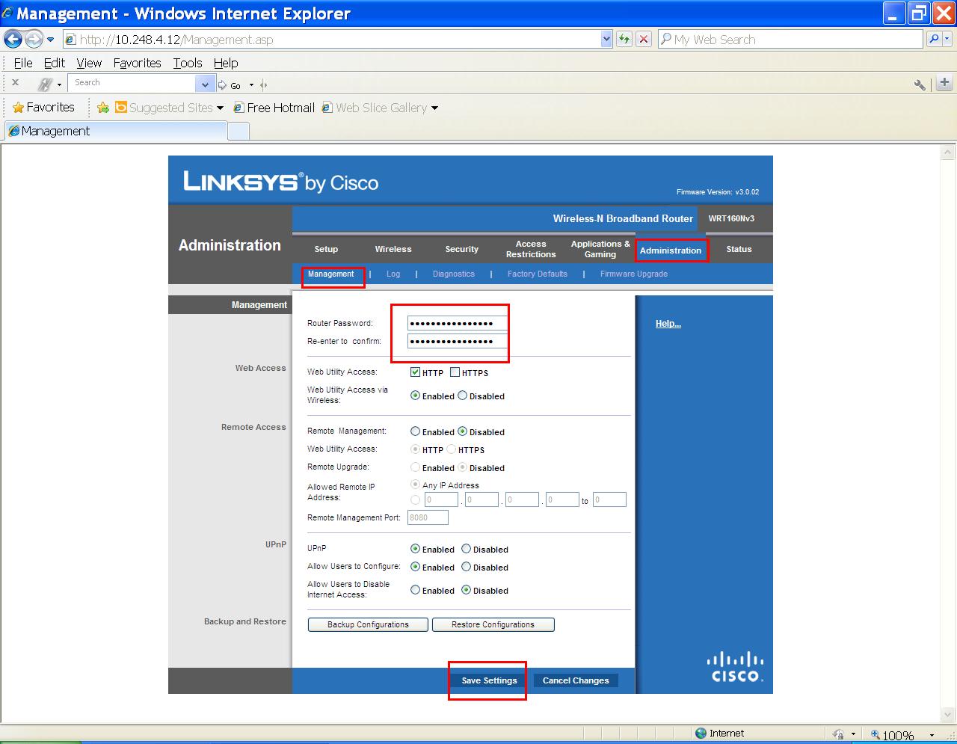
Task: Click the Internet zone icon in status bar
Action: click(701, 733)
